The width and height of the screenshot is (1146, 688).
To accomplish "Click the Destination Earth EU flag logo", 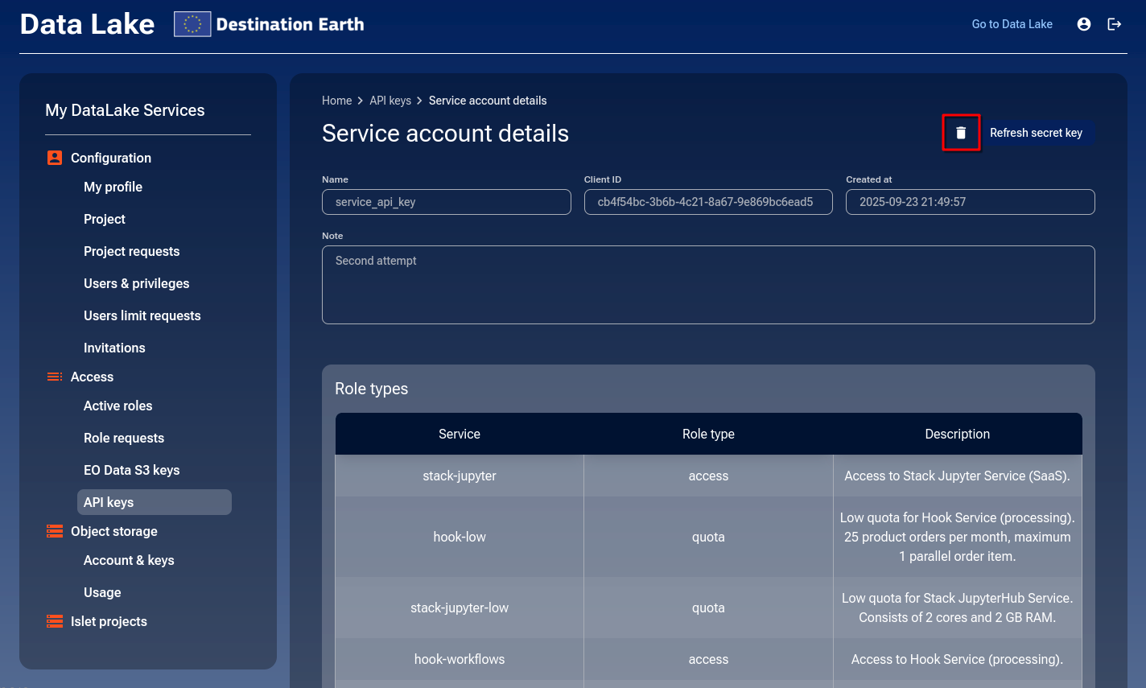I will point(192,23).
